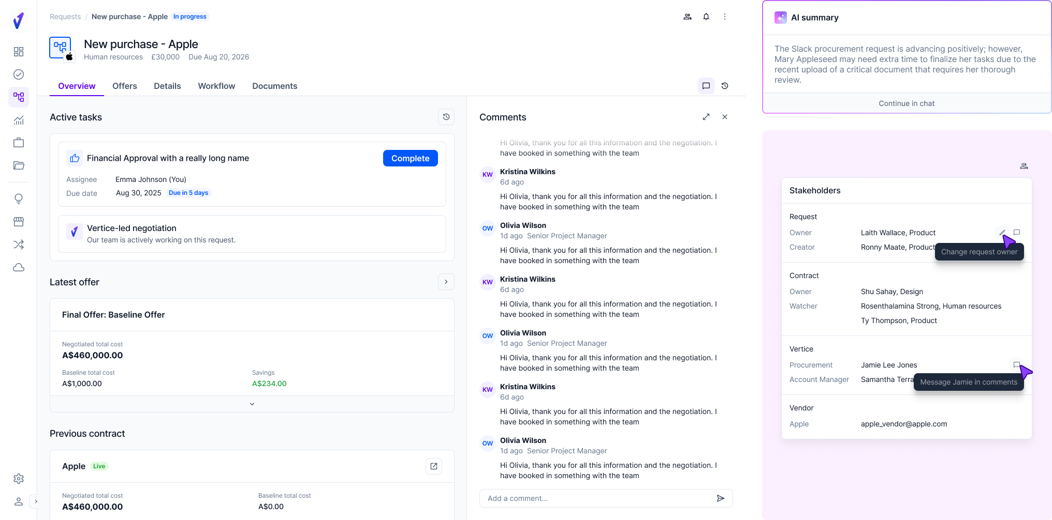Switch to the Workflow tab
The image size is (1052, 520).
[x=216, y=86]
